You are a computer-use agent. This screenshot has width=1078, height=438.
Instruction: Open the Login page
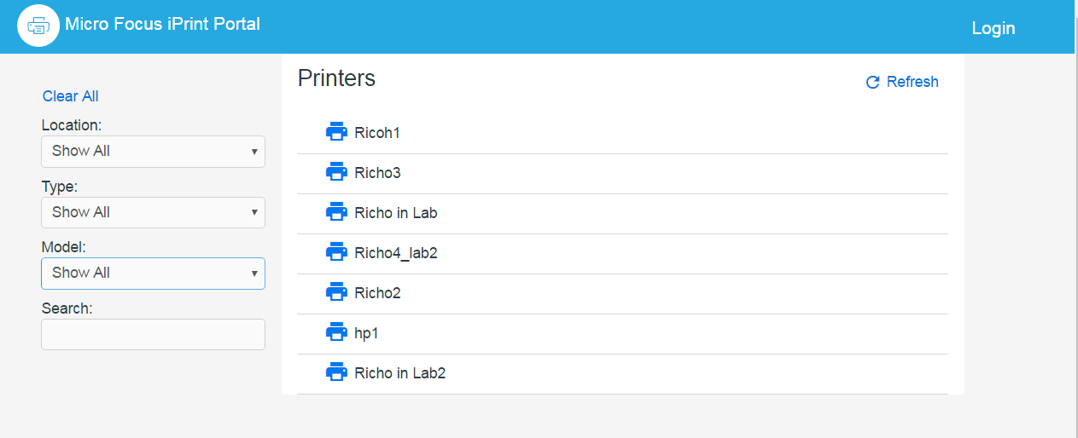[x=993, y=28]
